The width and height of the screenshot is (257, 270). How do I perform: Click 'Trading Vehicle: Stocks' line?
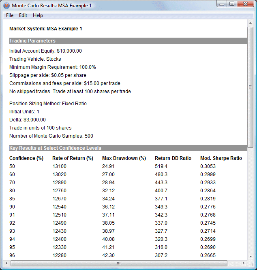click(x=35, y=59)
